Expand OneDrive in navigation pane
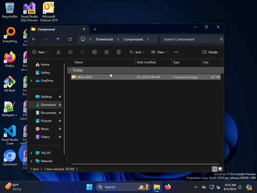257x193 pixels. point(31,81)
